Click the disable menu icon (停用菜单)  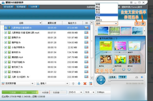point(137,24)
